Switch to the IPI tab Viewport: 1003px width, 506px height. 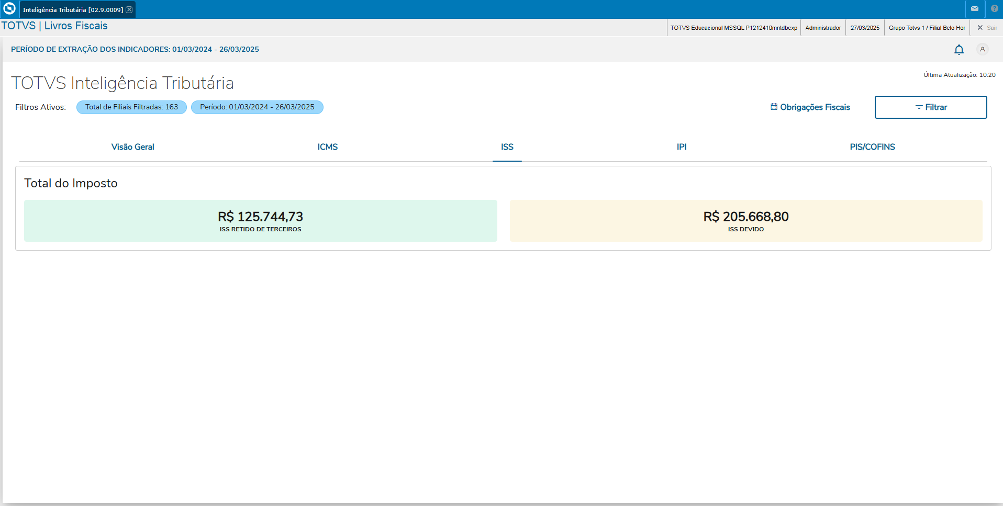click(682, 147)
